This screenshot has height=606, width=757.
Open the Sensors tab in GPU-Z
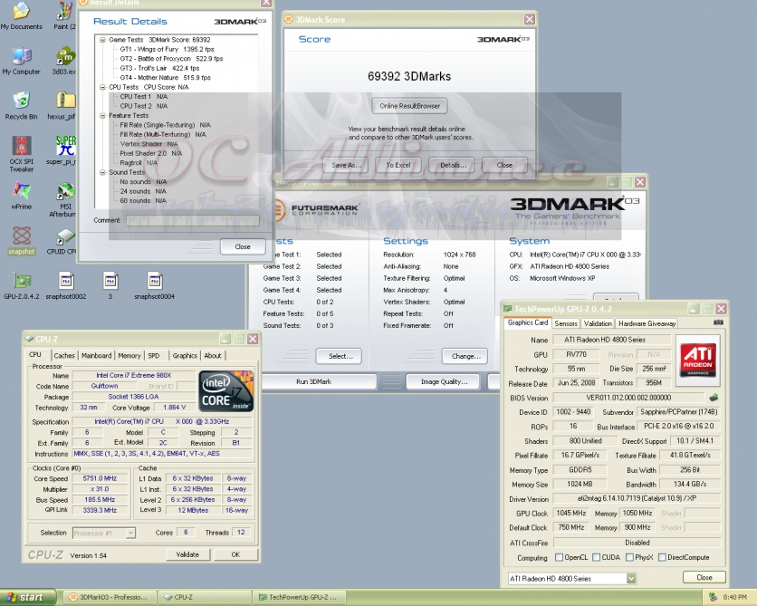point(566,323)
